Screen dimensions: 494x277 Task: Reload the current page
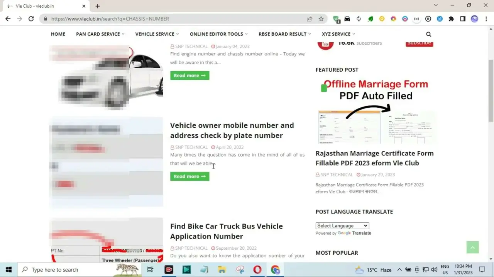point(31,19)
